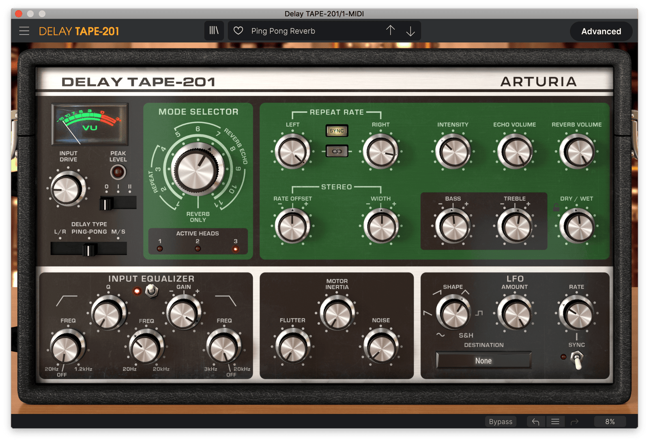The height and width of the screenshot is (442, 649).
Task: Click the undo arrow icon
Action: point(535,422)
